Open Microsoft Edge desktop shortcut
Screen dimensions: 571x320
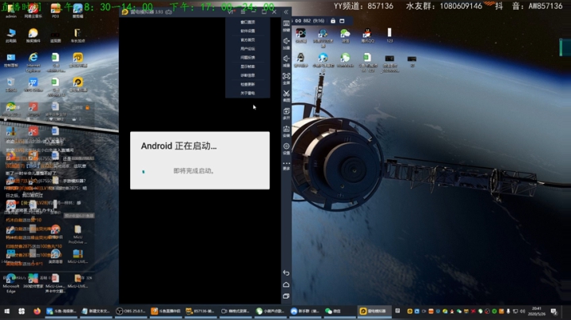point(11,284)
